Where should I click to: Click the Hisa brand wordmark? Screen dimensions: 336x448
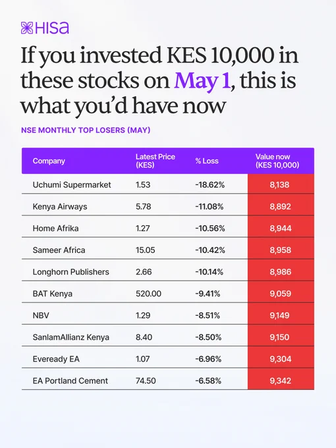52,28
